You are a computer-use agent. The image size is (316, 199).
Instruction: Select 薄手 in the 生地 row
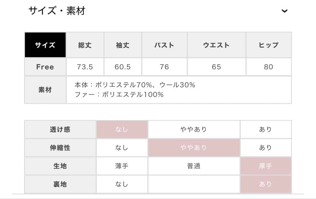122,166
